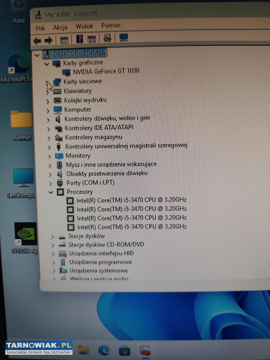
Task: Click the Kolejki wydruku printer icon
Action: [x=57, y=100]
